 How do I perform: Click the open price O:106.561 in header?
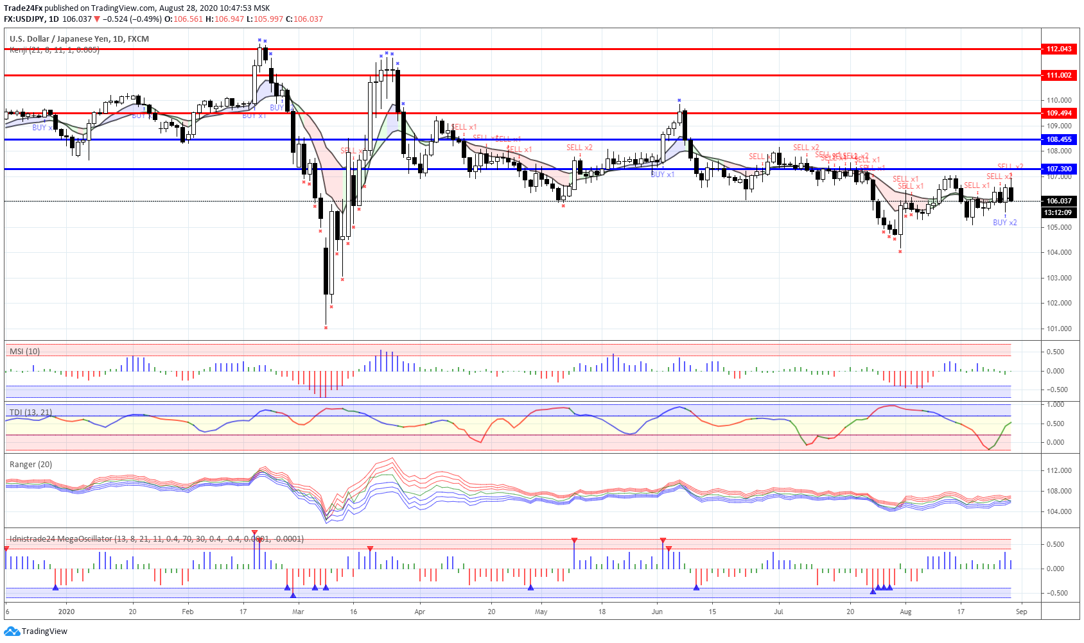pos(184,19)
